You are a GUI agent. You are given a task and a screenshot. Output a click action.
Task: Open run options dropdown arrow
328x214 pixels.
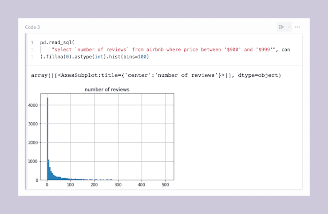coord(289,27)
